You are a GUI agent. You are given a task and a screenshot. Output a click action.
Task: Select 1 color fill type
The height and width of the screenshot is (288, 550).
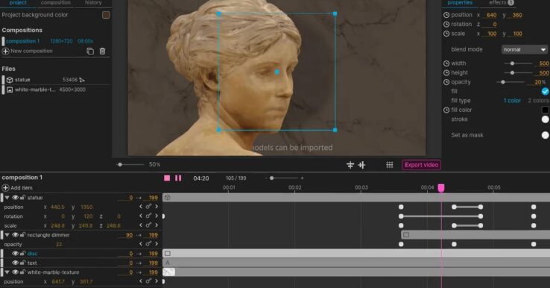512,101
